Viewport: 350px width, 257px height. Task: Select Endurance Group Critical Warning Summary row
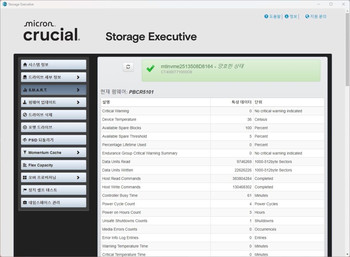point(212,153)
